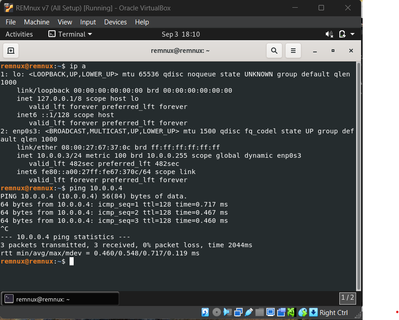Click the recording status icon

(281, 312)
